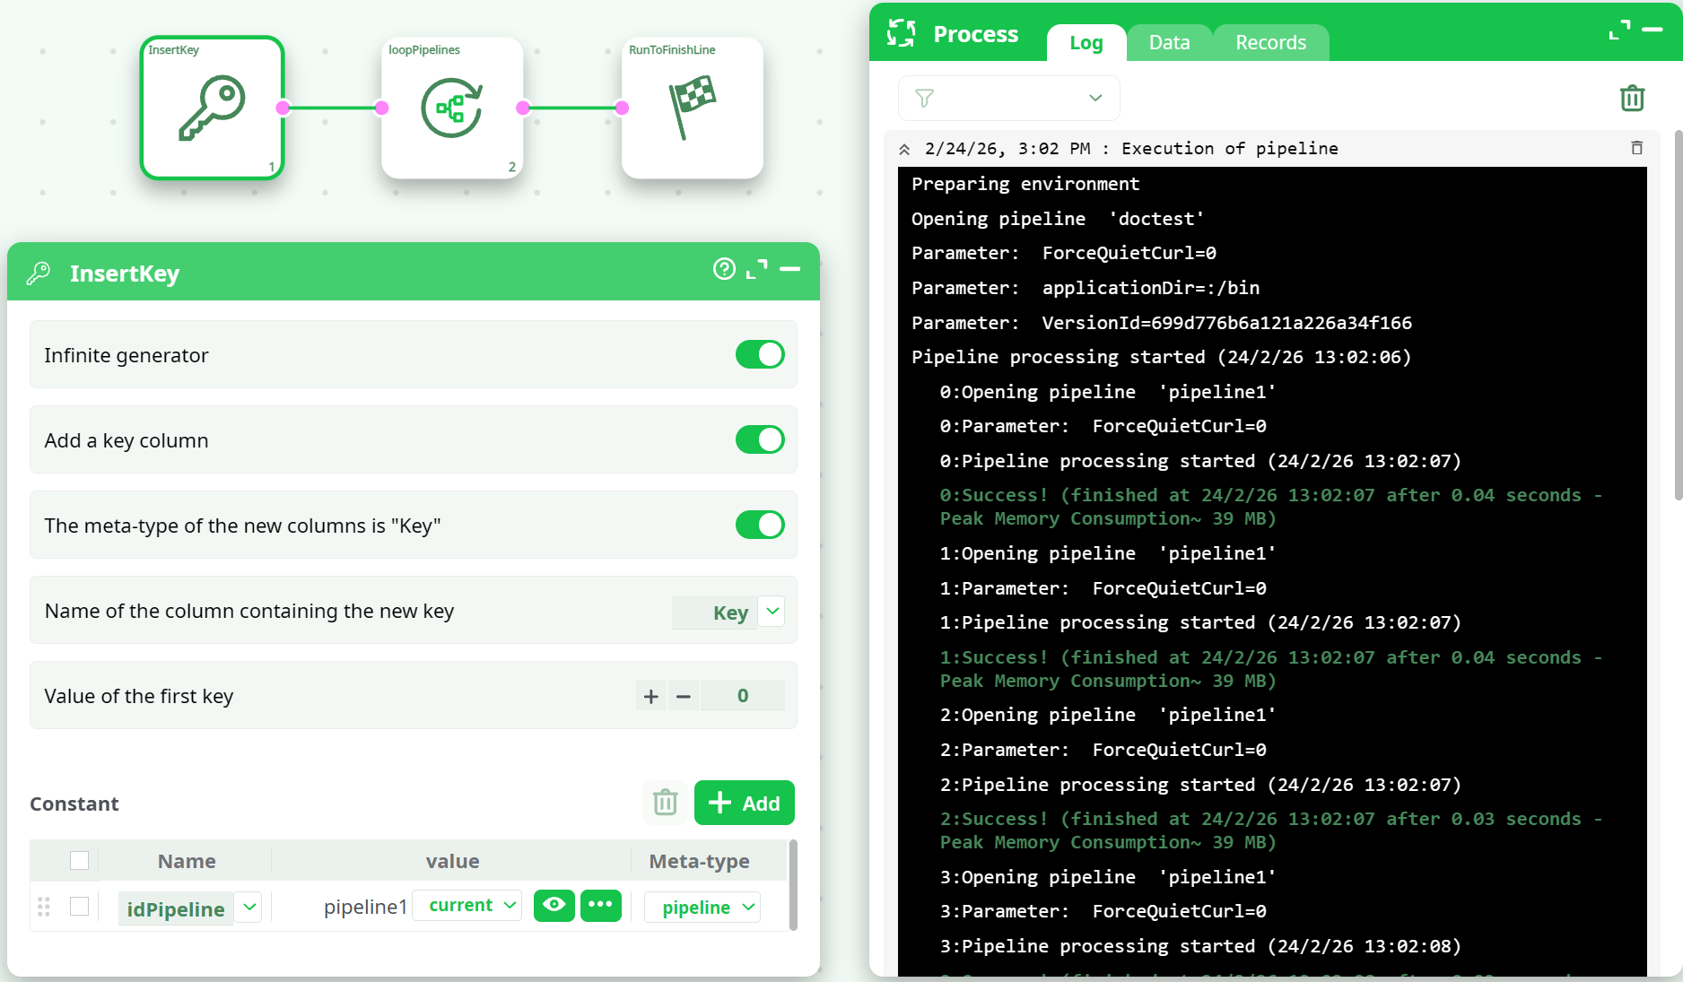Viewport: 1683px width, 982px height.
Task: Check the idPipeline row checkbox
Action: [80, 907]
